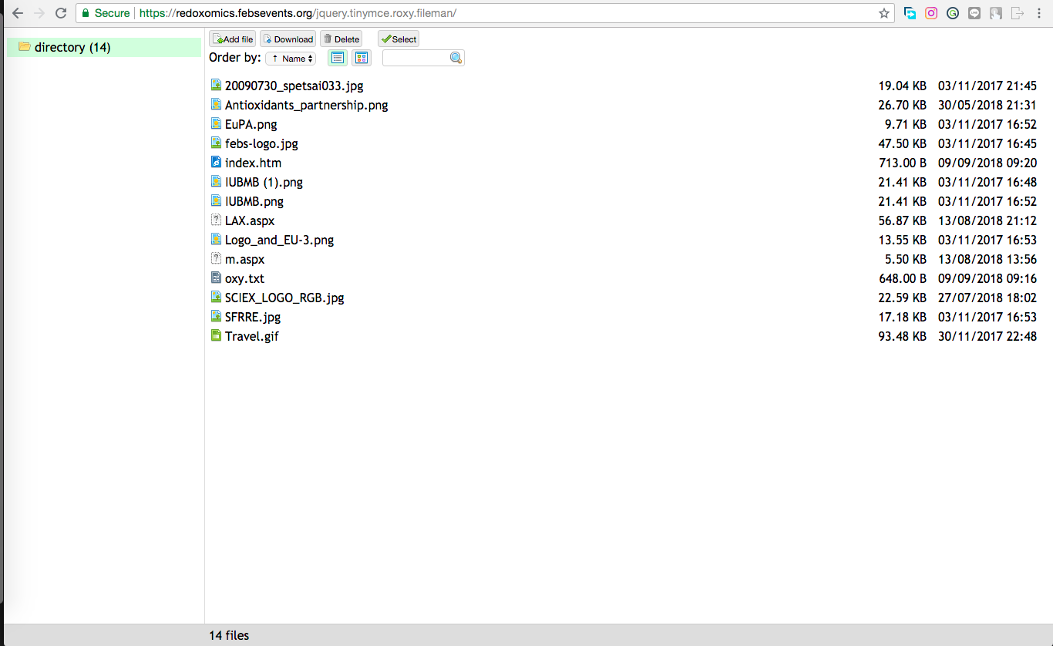Click the grey exit-arrow extension icon
This screenshot has height=646, width=1053.
tap(1018, 13)
